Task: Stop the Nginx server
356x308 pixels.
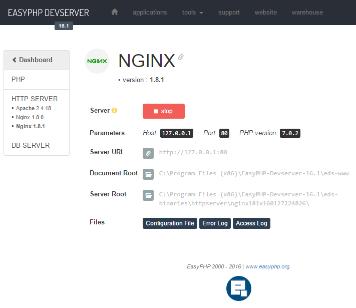Action: (x=164, y=111)
